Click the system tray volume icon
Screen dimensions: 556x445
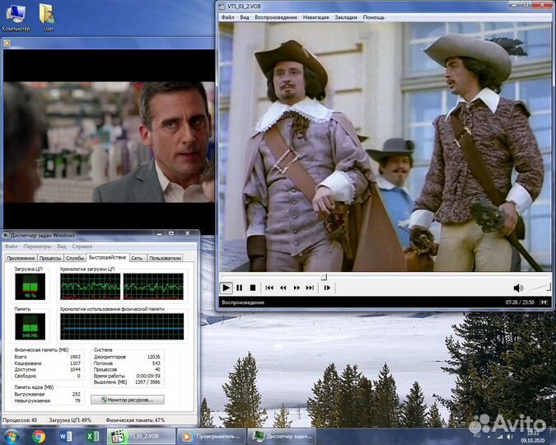(x=510, y=437)
